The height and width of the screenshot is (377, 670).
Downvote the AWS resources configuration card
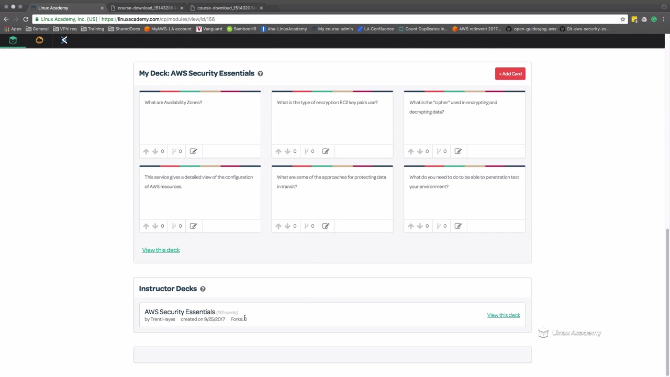point(155,226)
